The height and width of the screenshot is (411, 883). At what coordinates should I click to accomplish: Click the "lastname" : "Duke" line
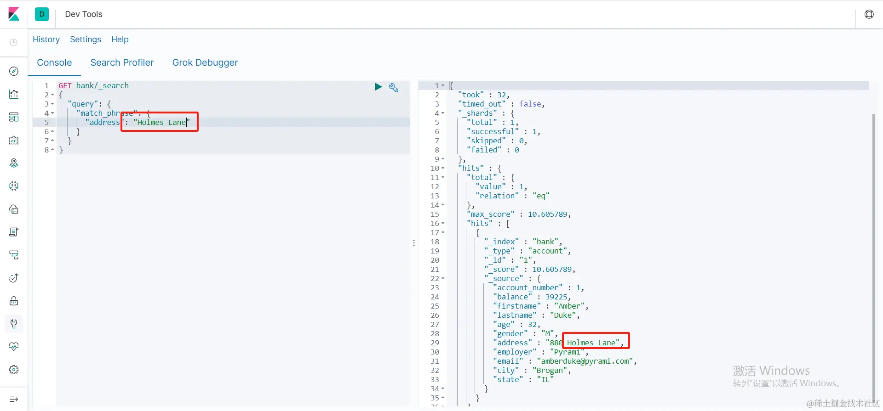(536, 315)
